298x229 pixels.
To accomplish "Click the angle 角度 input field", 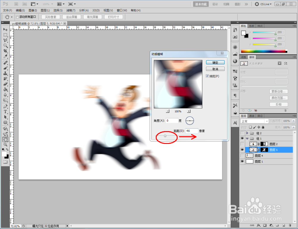I will pos(172,121).
